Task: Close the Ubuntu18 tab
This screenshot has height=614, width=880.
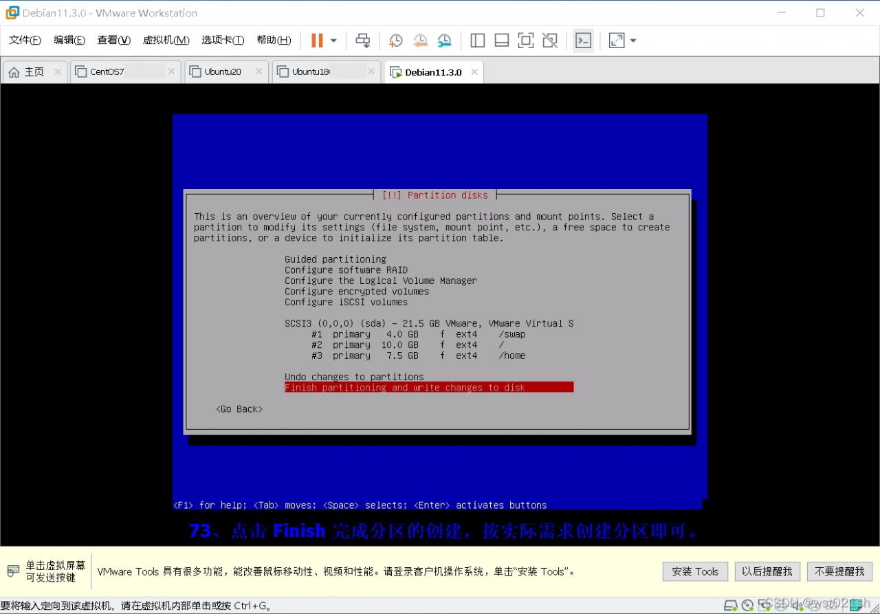Action: 371,72
